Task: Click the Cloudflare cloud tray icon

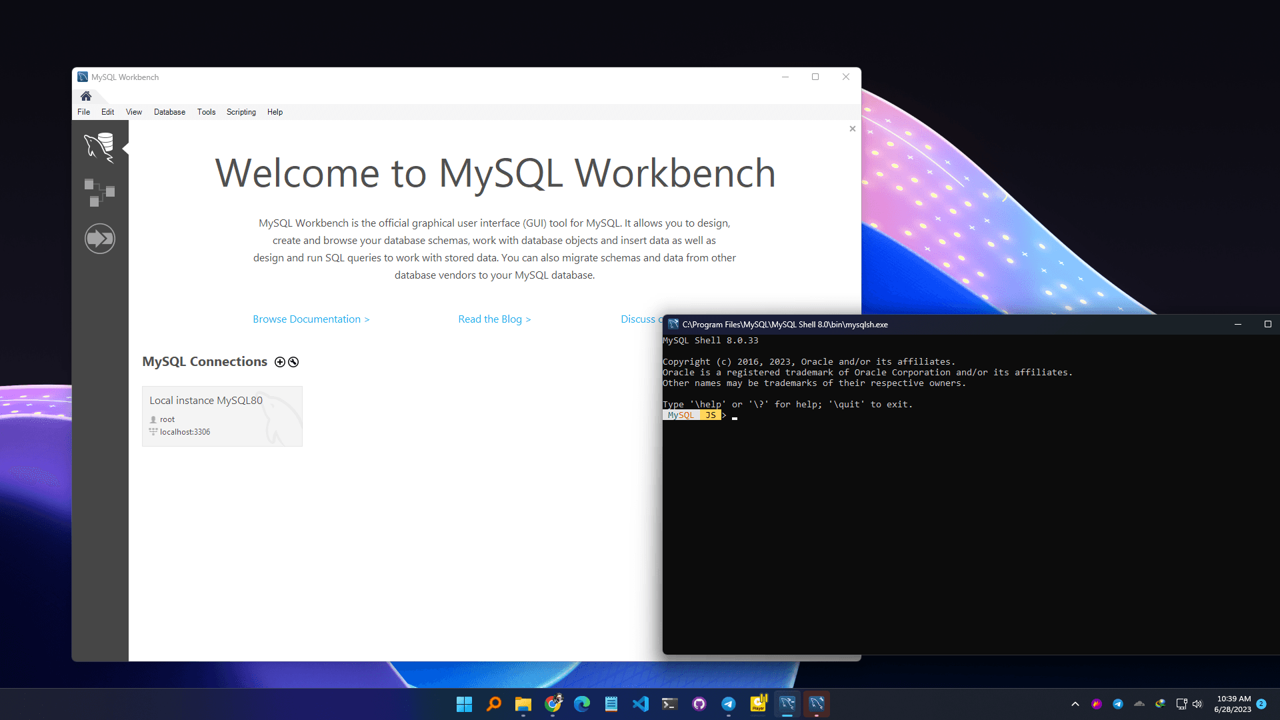Action: [x=1139, y=704]
